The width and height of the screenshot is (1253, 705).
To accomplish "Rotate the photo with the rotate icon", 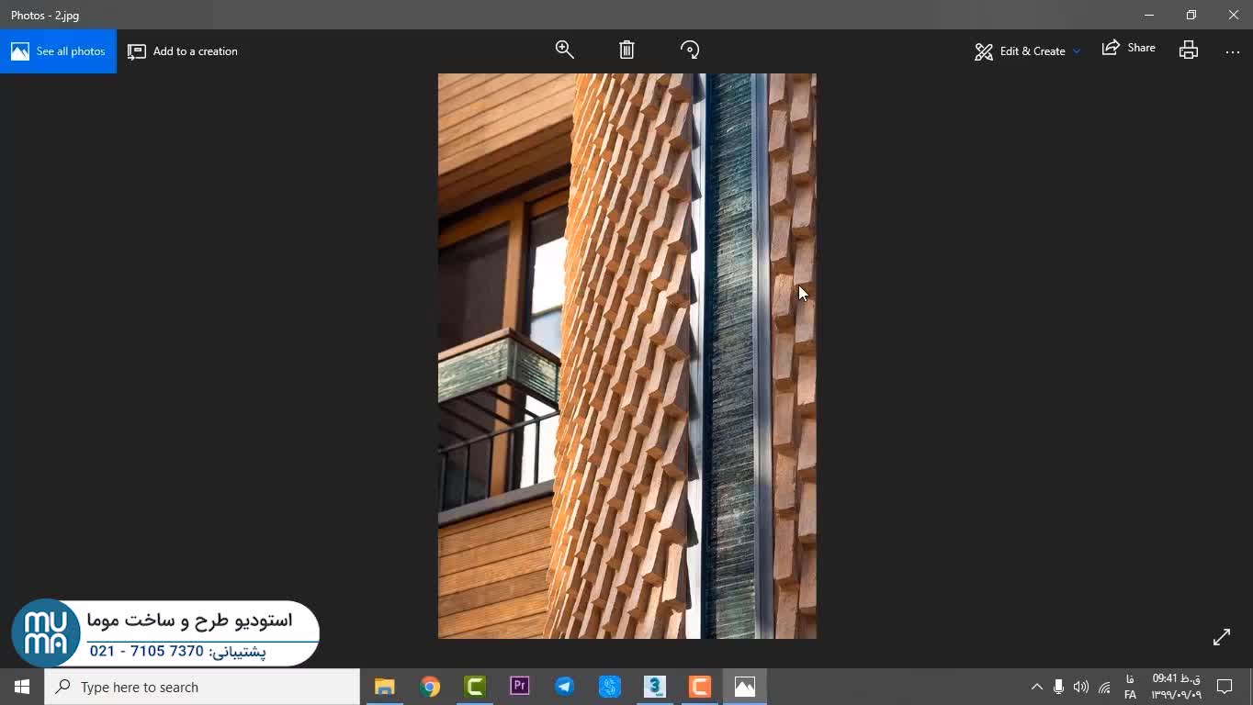I will (690, 50).
